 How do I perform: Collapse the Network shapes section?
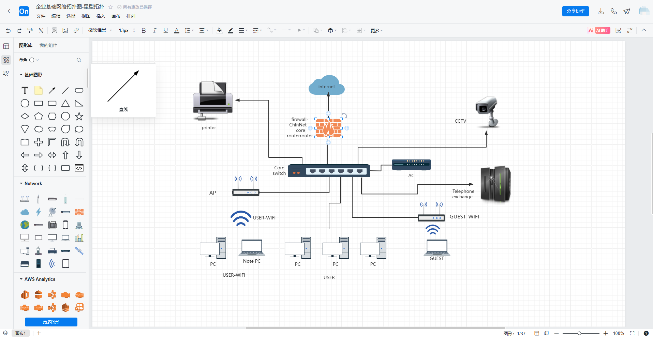coord(21,183)
